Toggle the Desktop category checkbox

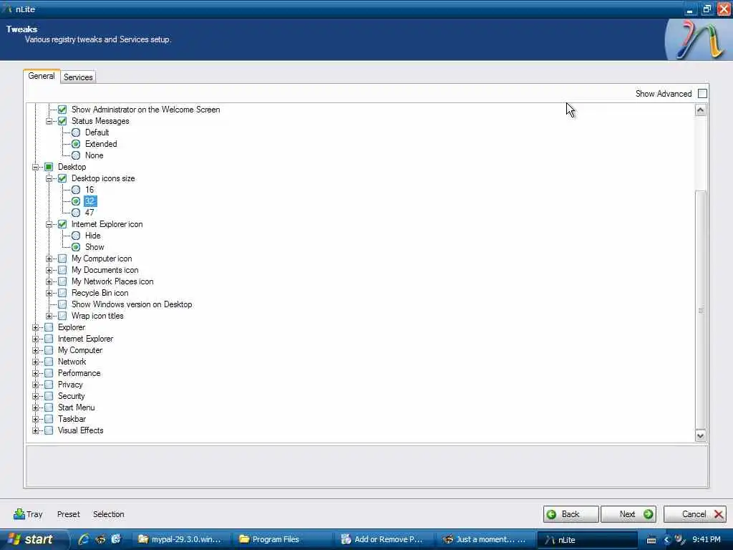tap(49, 166)
